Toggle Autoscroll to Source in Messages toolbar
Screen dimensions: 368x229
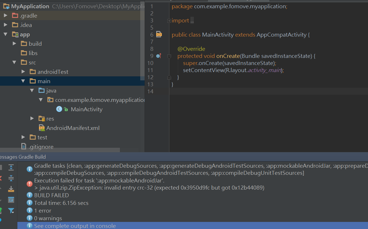point(11,189)
